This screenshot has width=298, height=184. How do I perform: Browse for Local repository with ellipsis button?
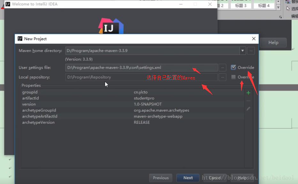222,77
